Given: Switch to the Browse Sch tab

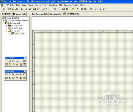Looking at the screenshot, I should [19, 14].
